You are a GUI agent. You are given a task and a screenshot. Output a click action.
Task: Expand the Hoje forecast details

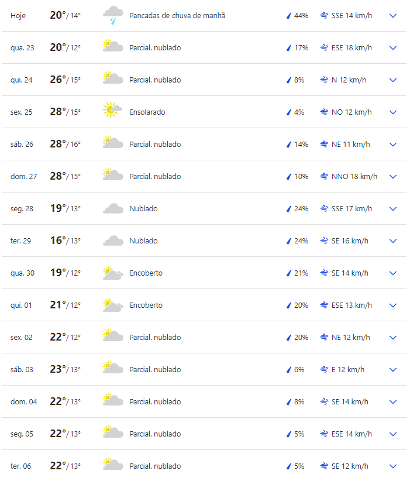pyautogui.click(x=393, y=16)
